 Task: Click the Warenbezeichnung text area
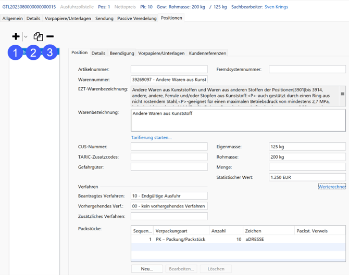click(x=239, y=121)
